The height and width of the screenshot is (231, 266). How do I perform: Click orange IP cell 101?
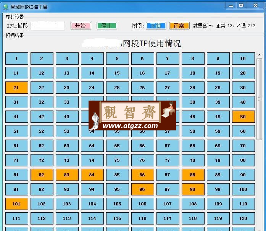(17, 204)
